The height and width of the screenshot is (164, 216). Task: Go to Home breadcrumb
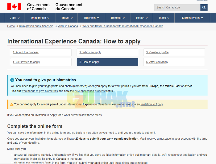pyautogui.click(x=11, y=26)
